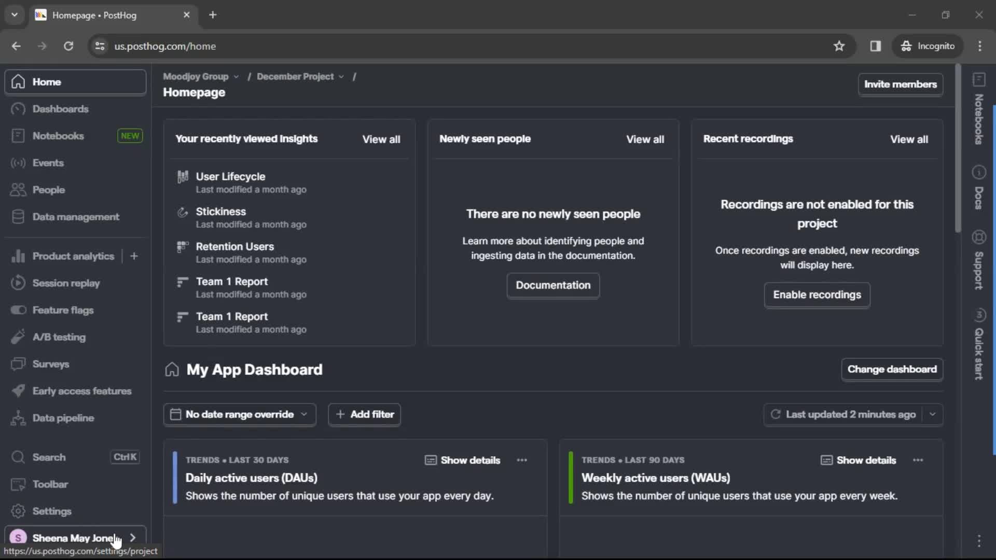Image resolution: width=996 pixels, height=560 pixels.
Task: Open Data pipeline
Action: (x=75, y=418)
